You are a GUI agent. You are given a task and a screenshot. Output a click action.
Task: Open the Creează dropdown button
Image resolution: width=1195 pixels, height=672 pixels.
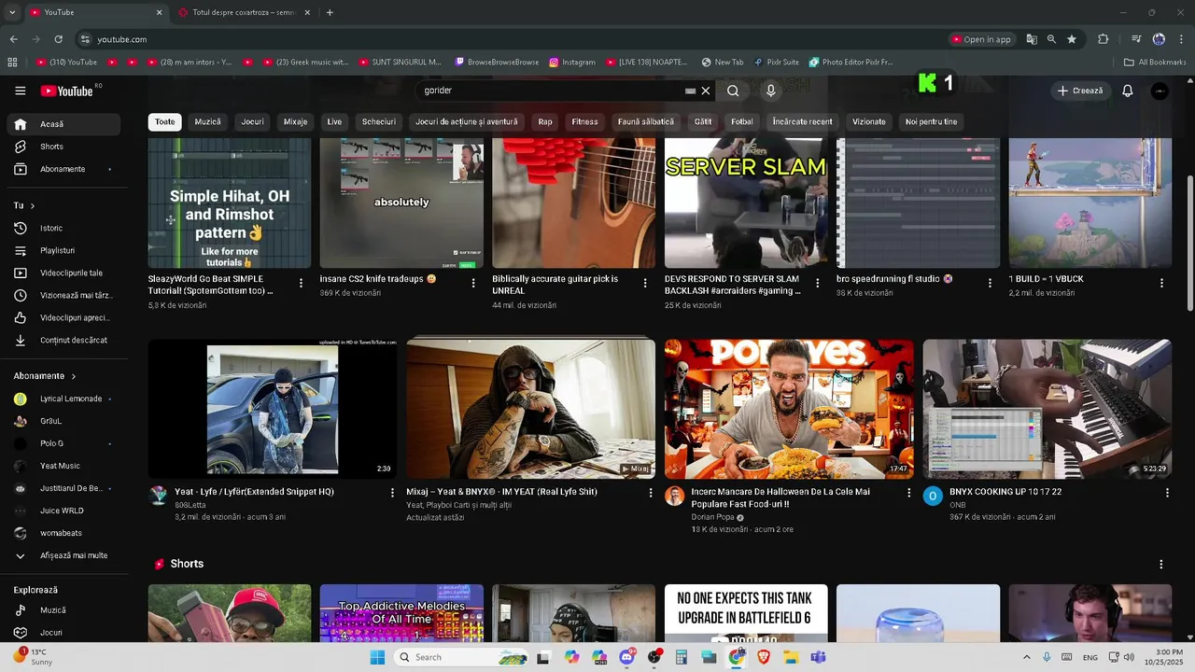1080,91
